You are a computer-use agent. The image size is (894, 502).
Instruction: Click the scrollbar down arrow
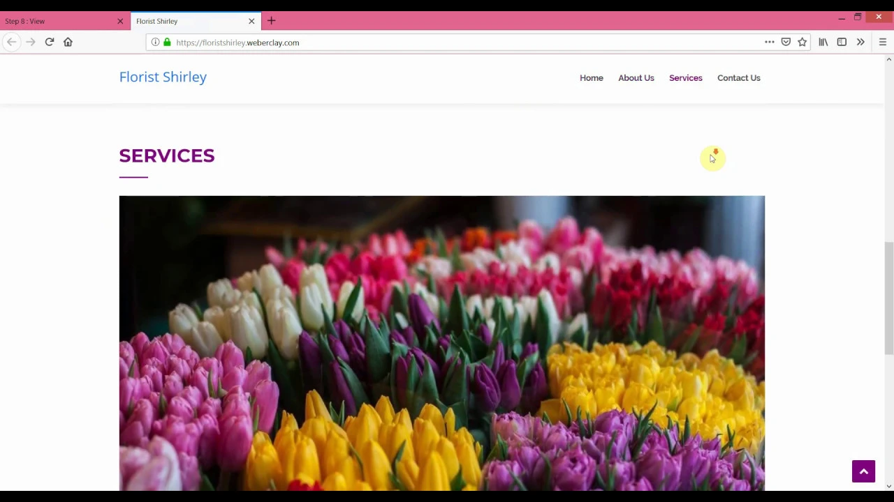coord(888,486)
